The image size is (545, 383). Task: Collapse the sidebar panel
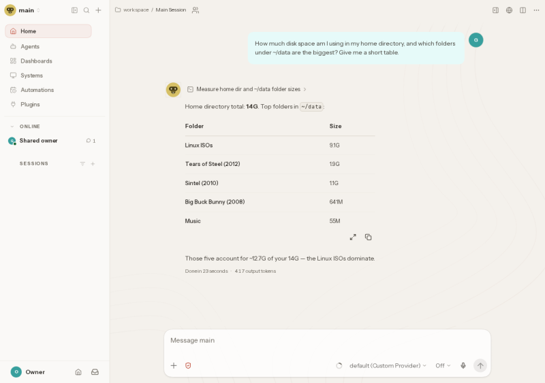pyautogui.click(x=74, y=10)
